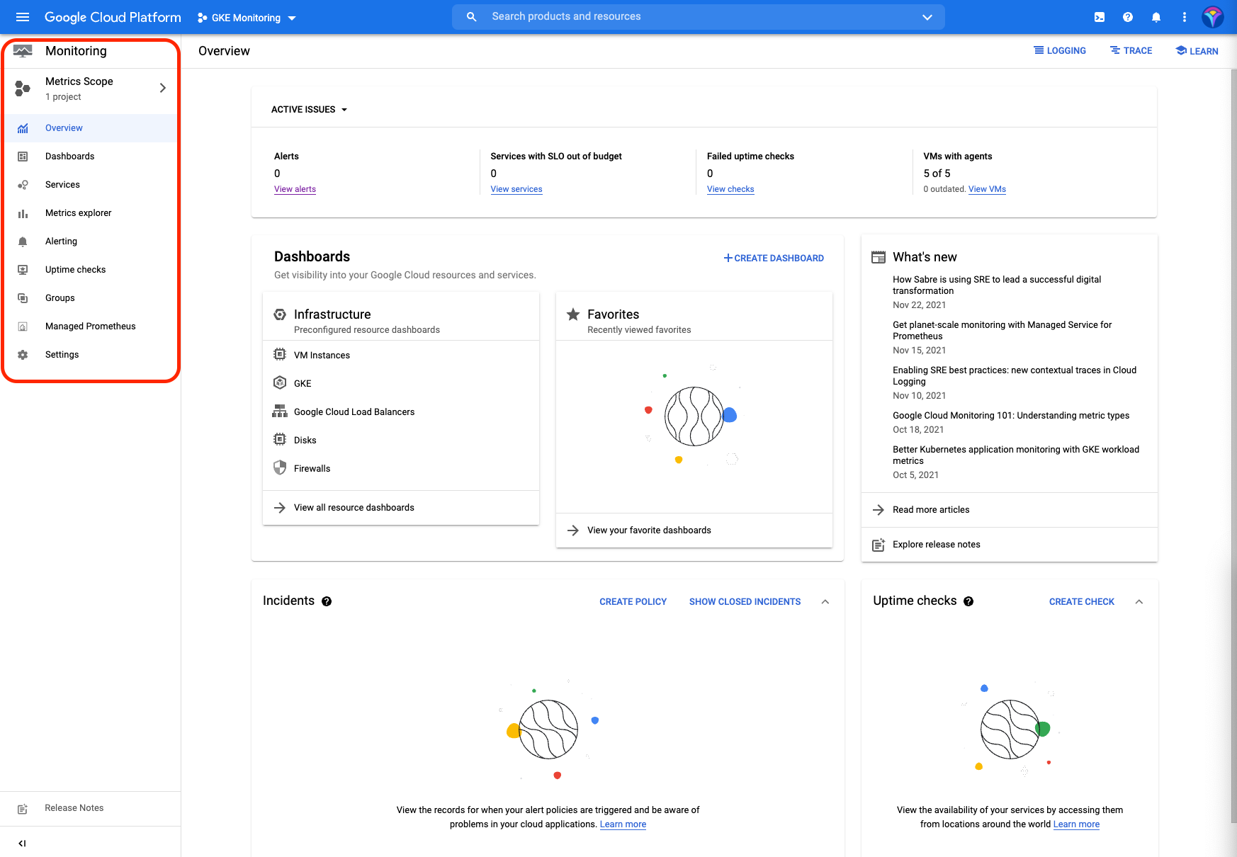Click the Dashboards sidebar icon
1237x857 pixels.
click(x=23, y=157)
